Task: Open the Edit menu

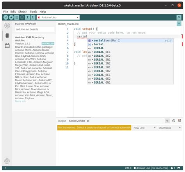Action: [13, 12]
